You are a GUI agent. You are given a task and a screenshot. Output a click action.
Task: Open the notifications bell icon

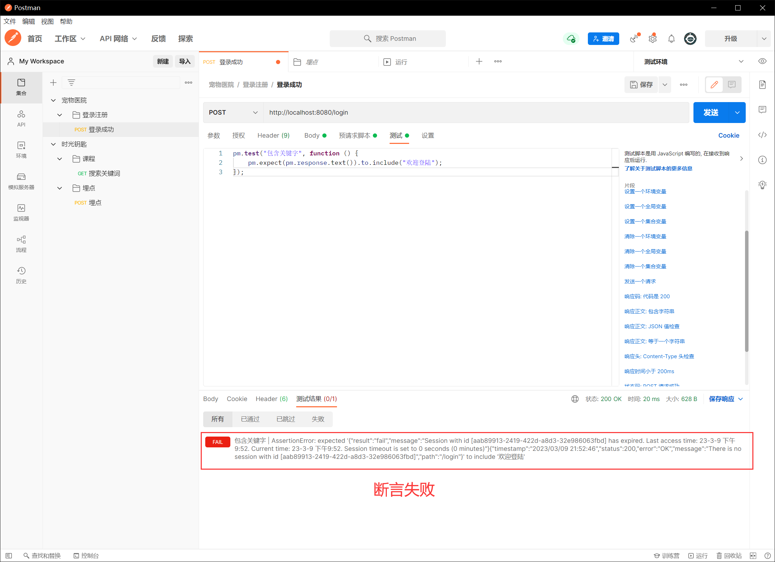tap(671, 39)
